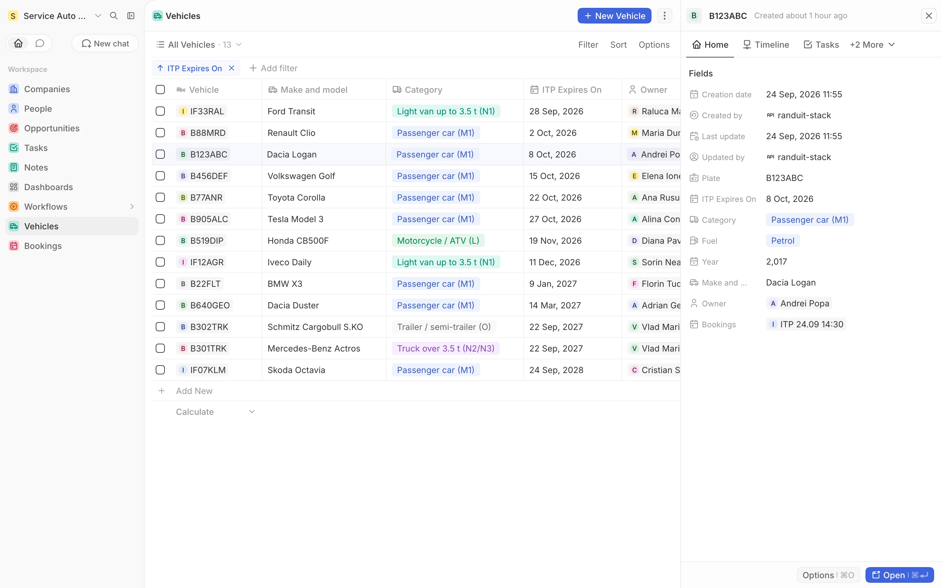Open Dashboards in the sidebar
The image size is (942, 588).
click(72, 187)
